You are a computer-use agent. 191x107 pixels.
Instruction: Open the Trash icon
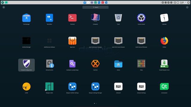[118, 18]
